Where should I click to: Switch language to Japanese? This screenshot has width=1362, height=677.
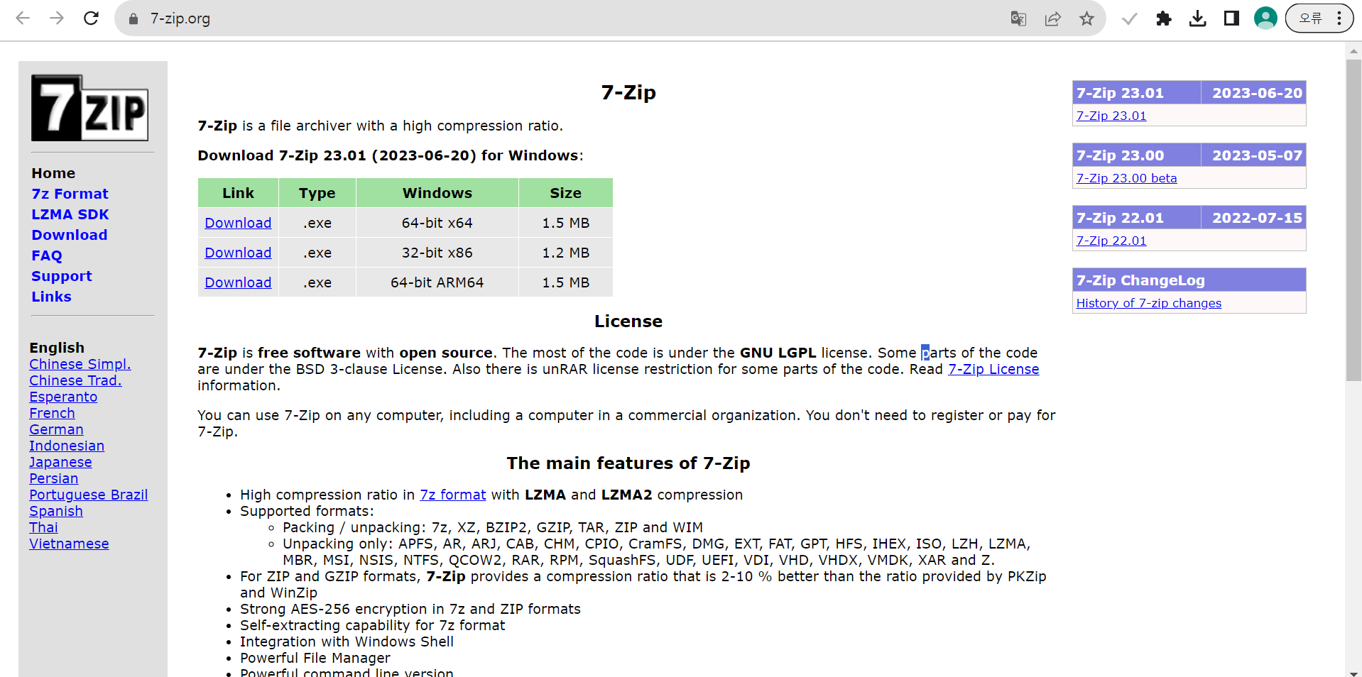coord(60,462)
